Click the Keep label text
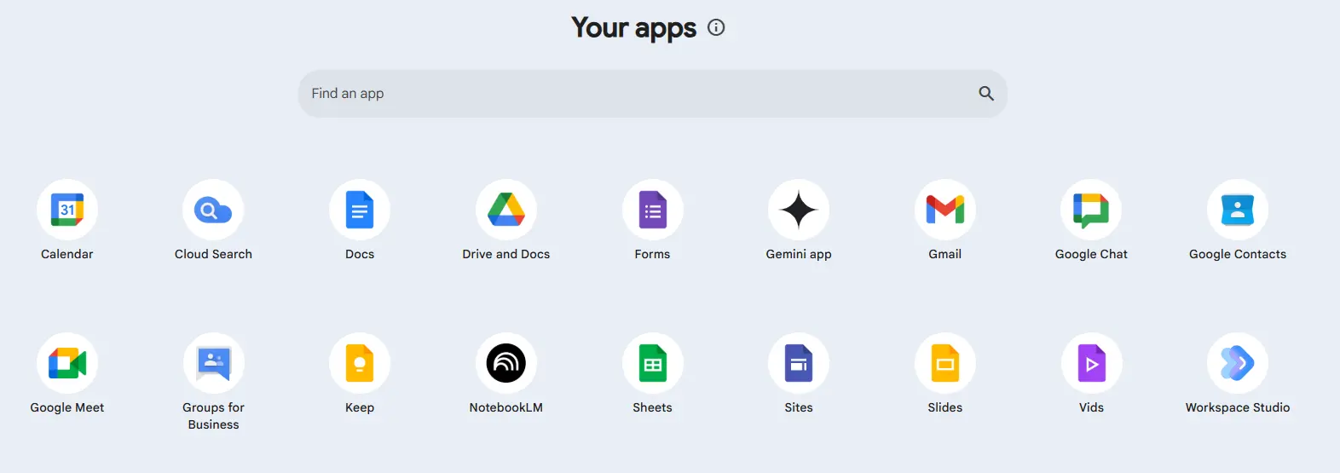1340x473 pixels. tap(360, 407)
